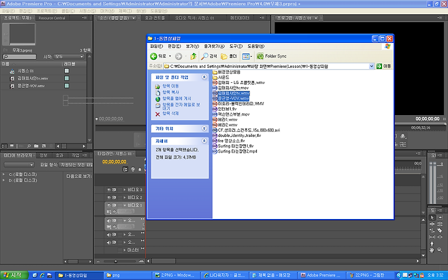Hide 비디오 3 track with eye toggle
448x280 pixels.
pyautogui.click(x=109, y=190)
